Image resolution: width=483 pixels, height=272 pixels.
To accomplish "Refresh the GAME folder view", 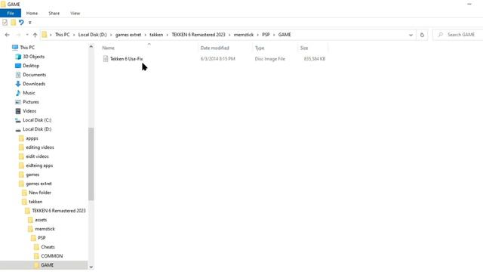I will (422, 35).
